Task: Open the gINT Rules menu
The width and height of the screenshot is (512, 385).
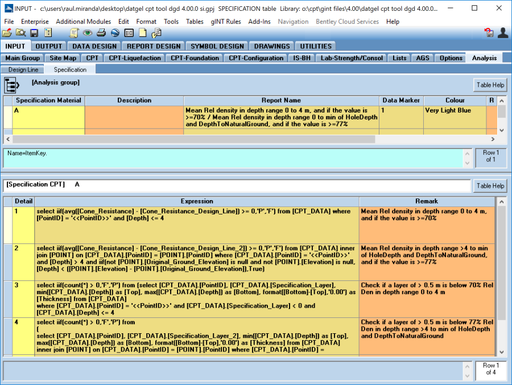Action: pyautogui.click(x=226, y=22)
